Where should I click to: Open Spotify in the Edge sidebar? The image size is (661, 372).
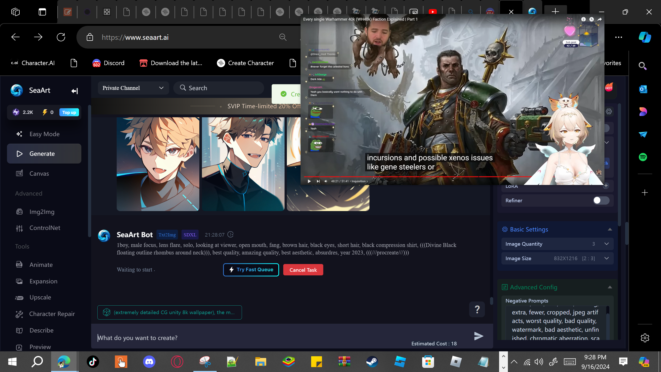[x=643, y=157]
